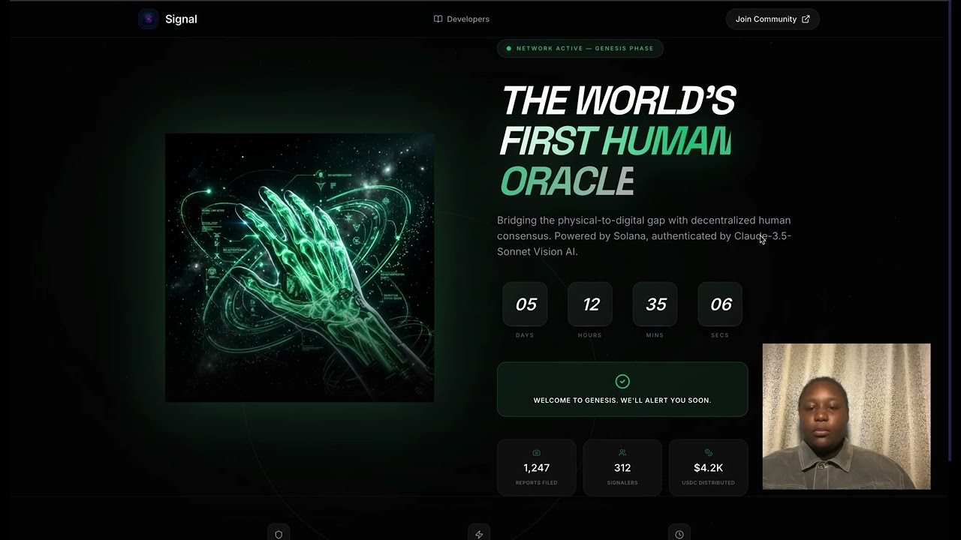The height and width of the screenshot is (540, 961).
Task: Click the SECS countdown label
Action: pyautogui.click(x=720, y=335)
